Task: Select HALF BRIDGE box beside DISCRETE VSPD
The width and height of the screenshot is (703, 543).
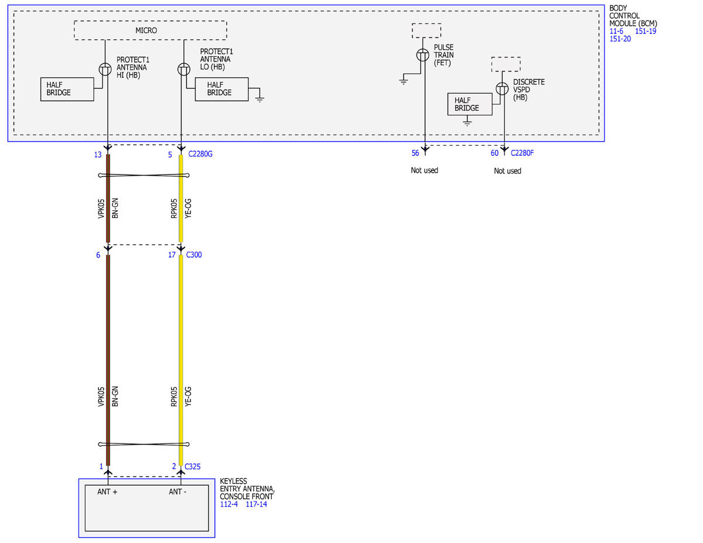Action: click(x=470, y=104)
